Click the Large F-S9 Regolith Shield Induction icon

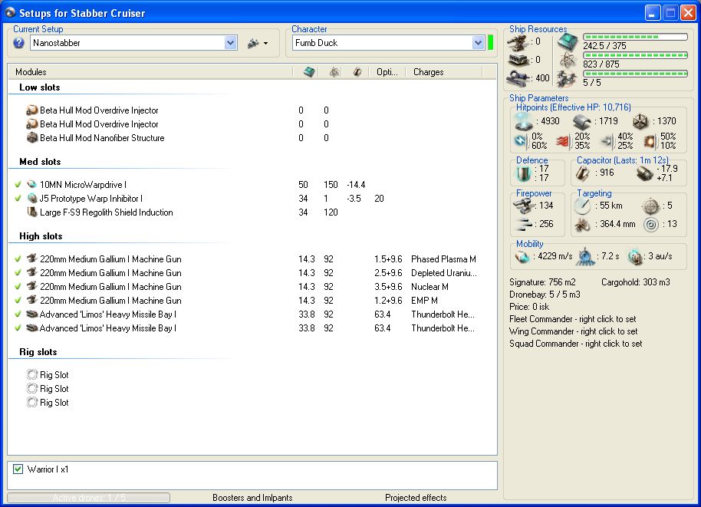pyautogui.click(x=32, y=212)
